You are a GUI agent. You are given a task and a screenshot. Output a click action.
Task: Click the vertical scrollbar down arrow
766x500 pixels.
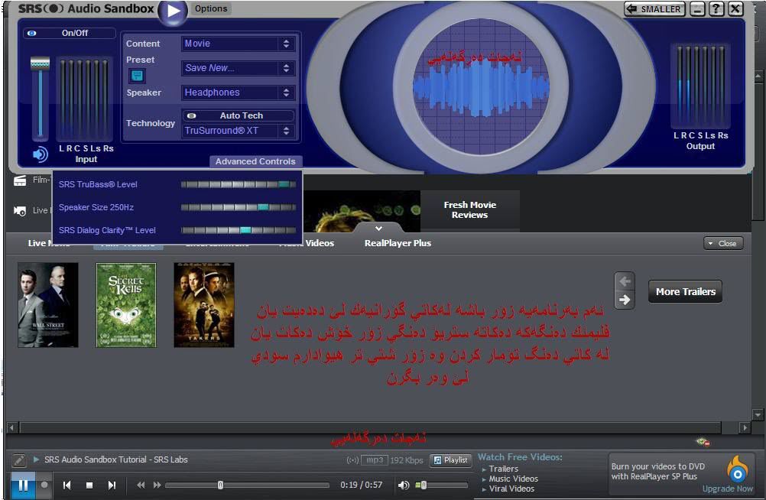(x=758, y=415)
